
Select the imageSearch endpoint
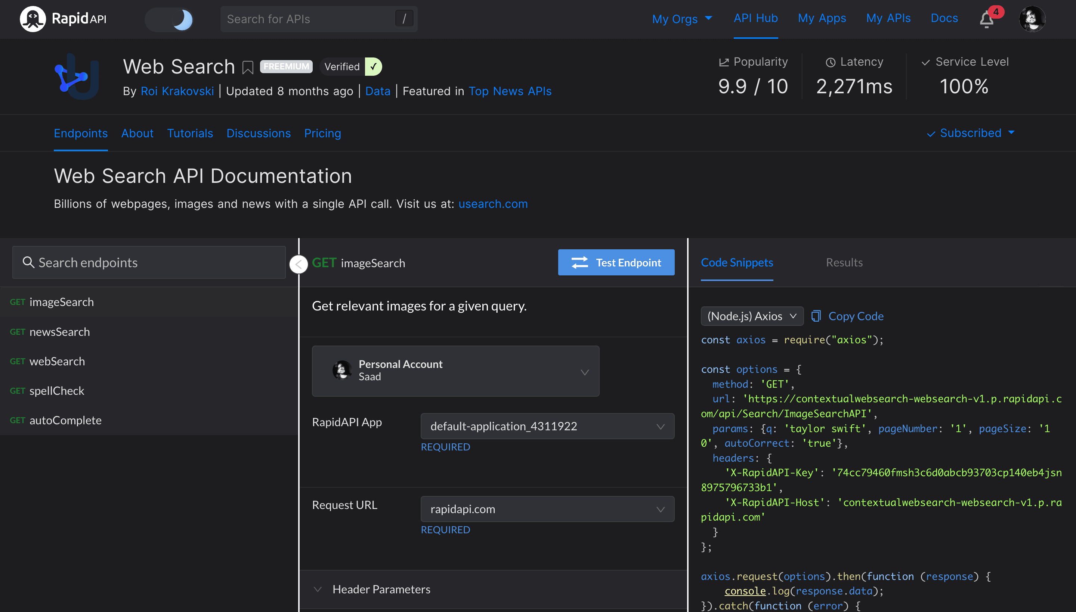coord(149,302)
